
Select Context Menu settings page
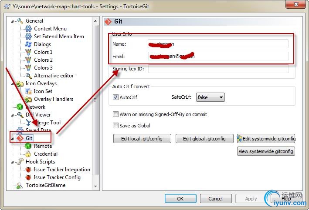[50, 29]
